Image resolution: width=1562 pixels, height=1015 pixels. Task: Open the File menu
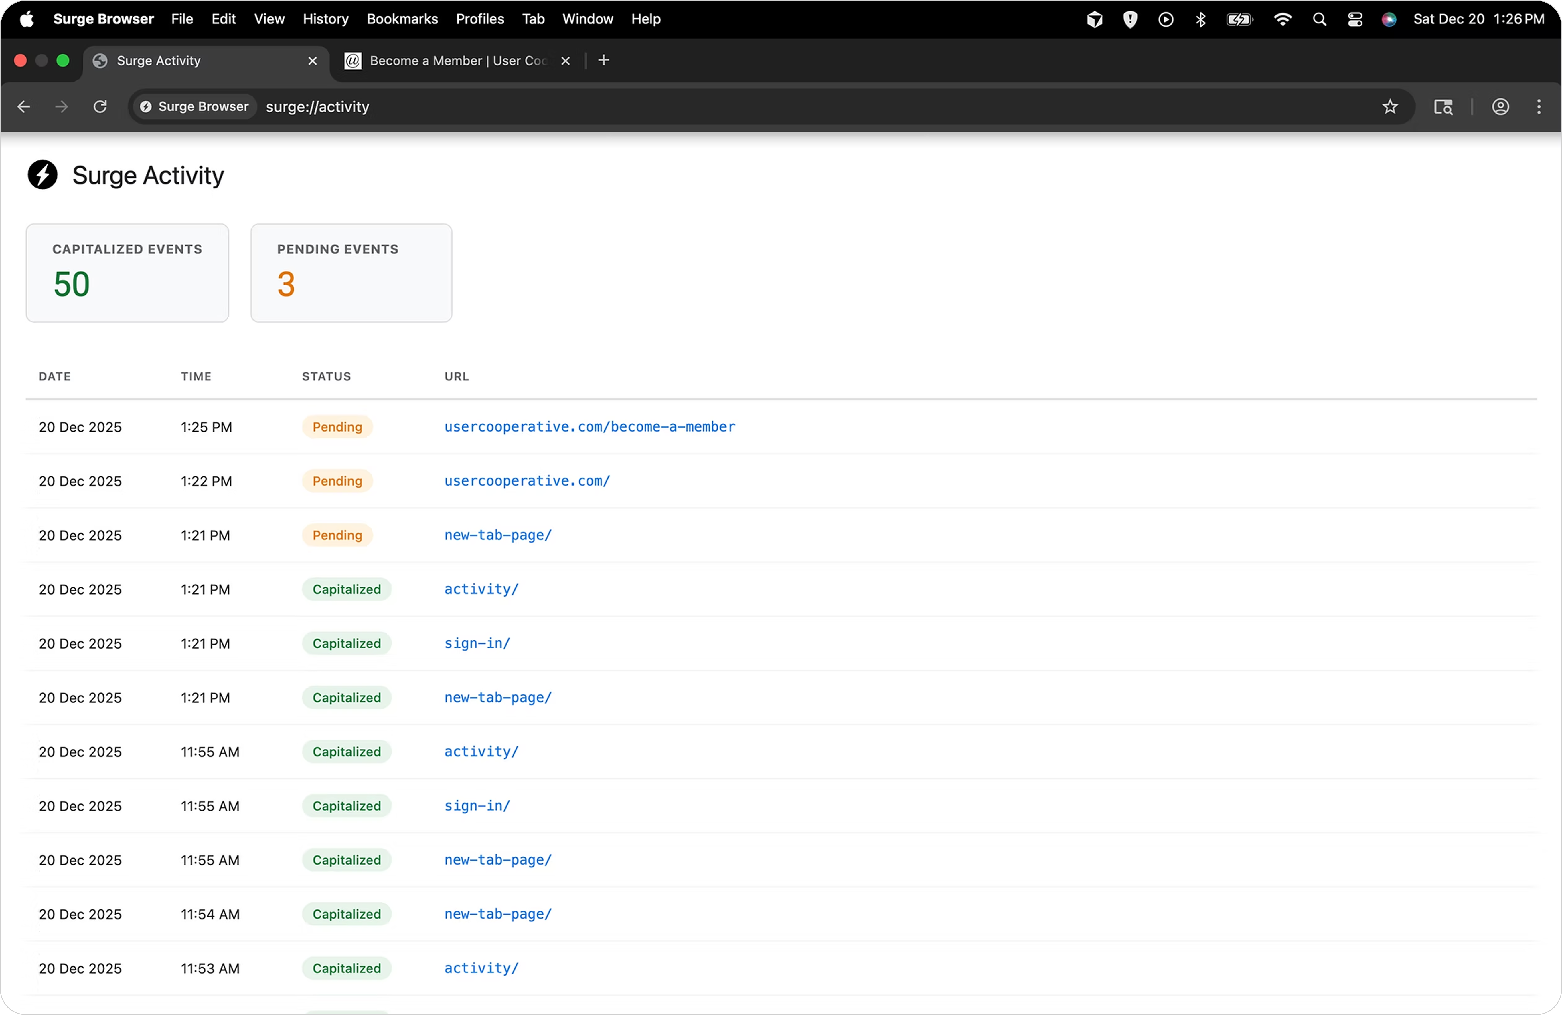[182, 19]
